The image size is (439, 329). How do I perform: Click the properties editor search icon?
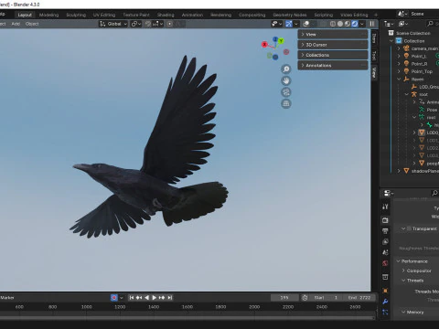pos(434,193)
